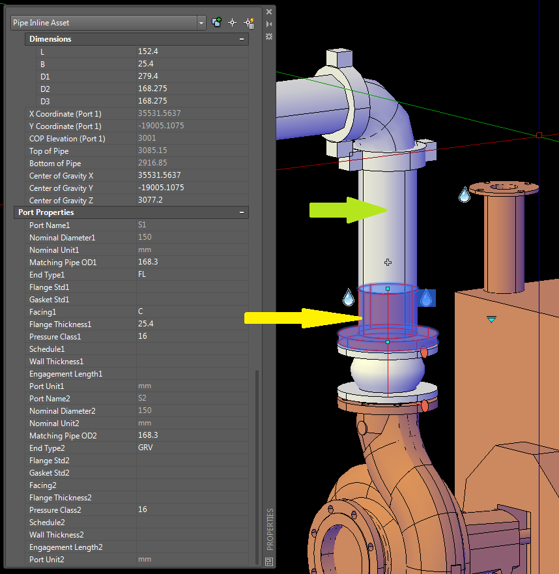
Task: Select the teal triangle marker on orange equipment
Action: [x=492, y=319]
